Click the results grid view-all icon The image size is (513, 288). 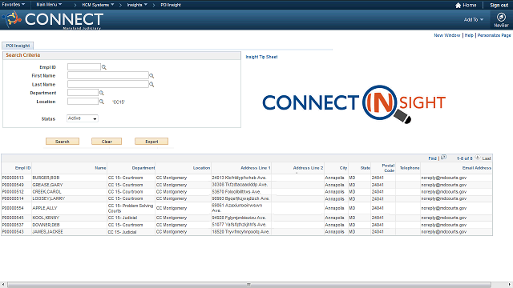[443, 158]
